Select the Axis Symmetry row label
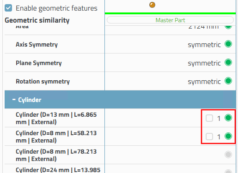This screenshot has width=238, height=173. (37, 45)
